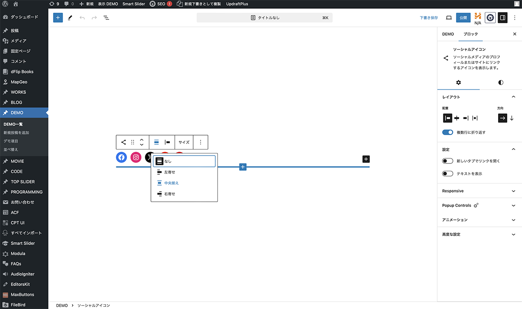
Task: Open block options three-dot menu
Action: click(x=201, y=142)
